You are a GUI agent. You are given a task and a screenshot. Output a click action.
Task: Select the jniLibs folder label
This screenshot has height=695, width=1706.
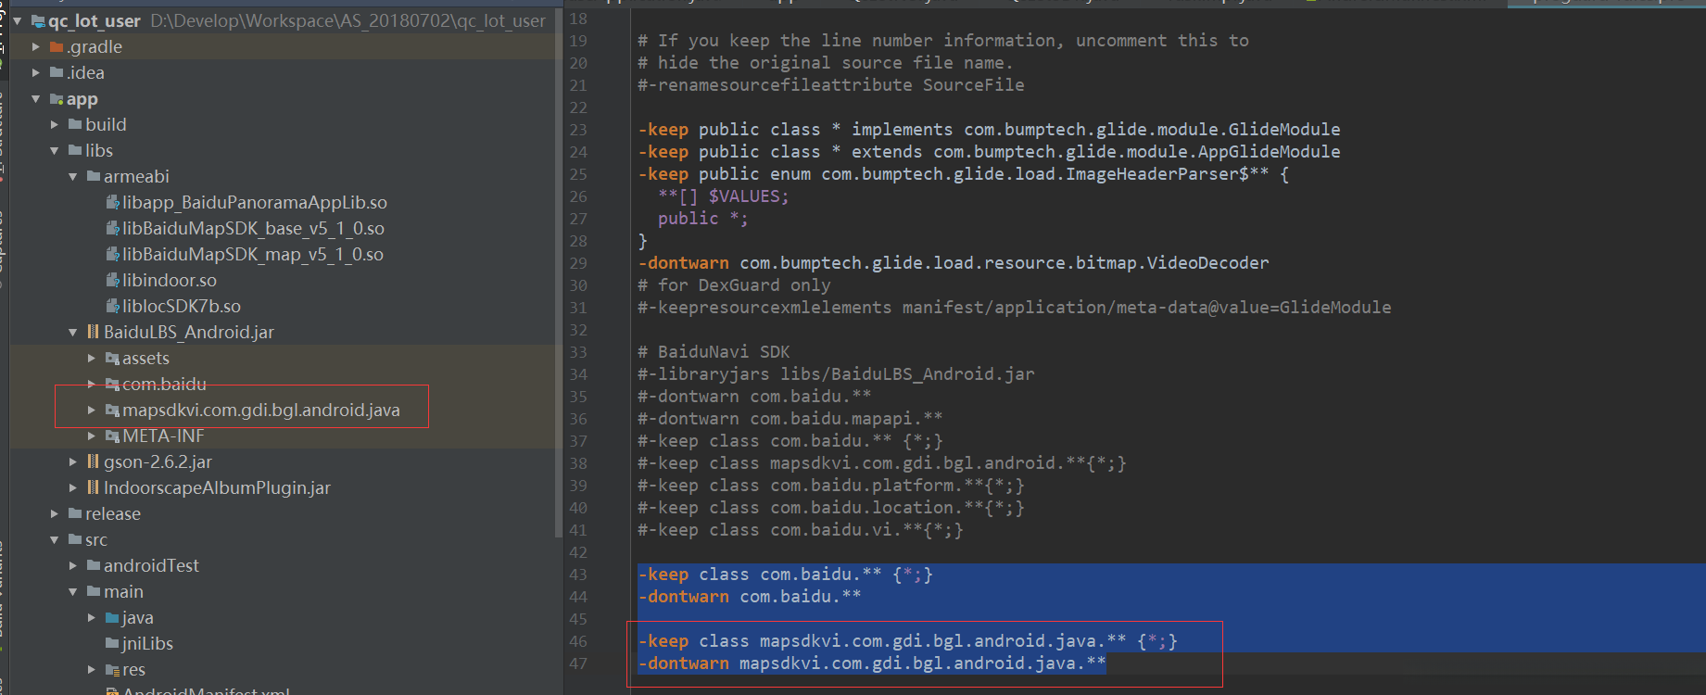pos(147,643)
